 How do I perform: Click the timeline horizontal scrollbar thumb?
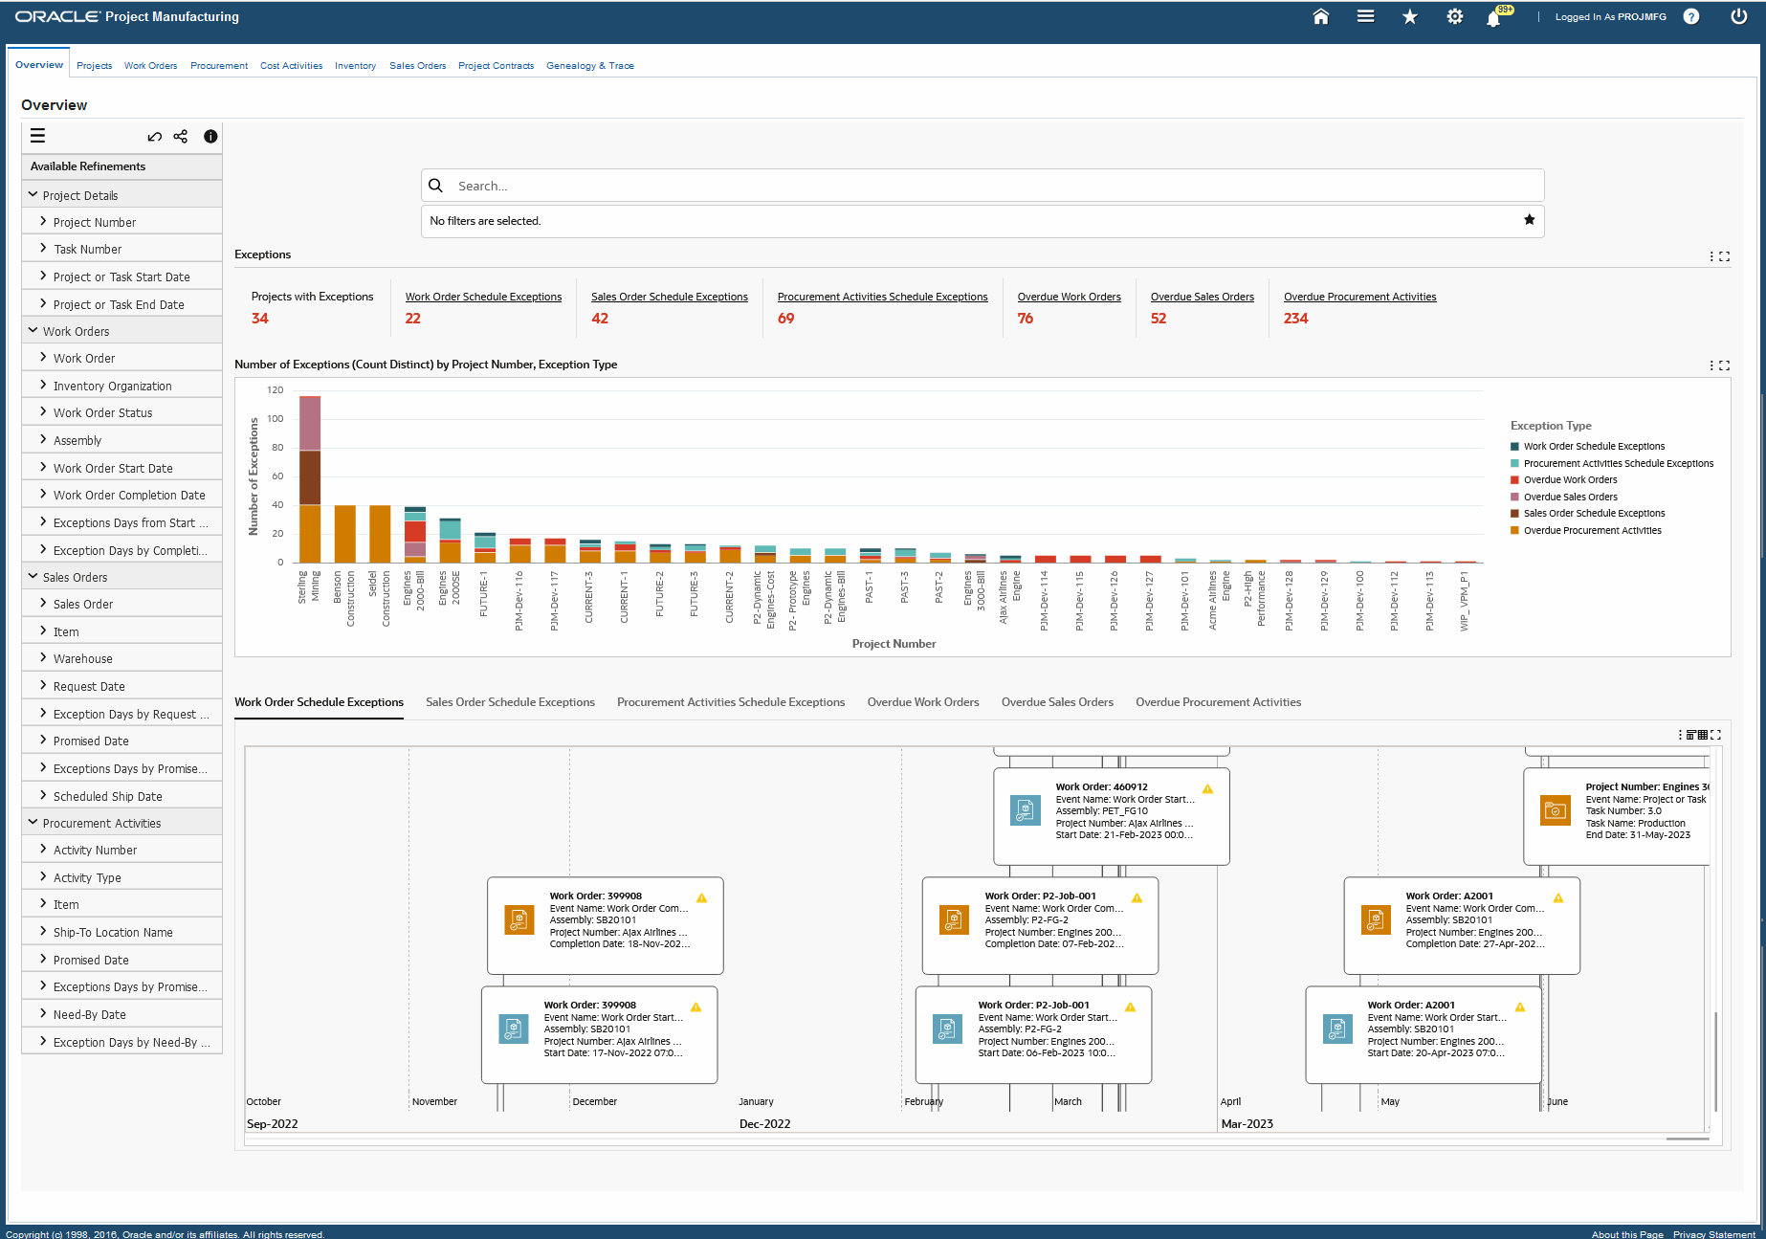(x=1687, y=1139)
